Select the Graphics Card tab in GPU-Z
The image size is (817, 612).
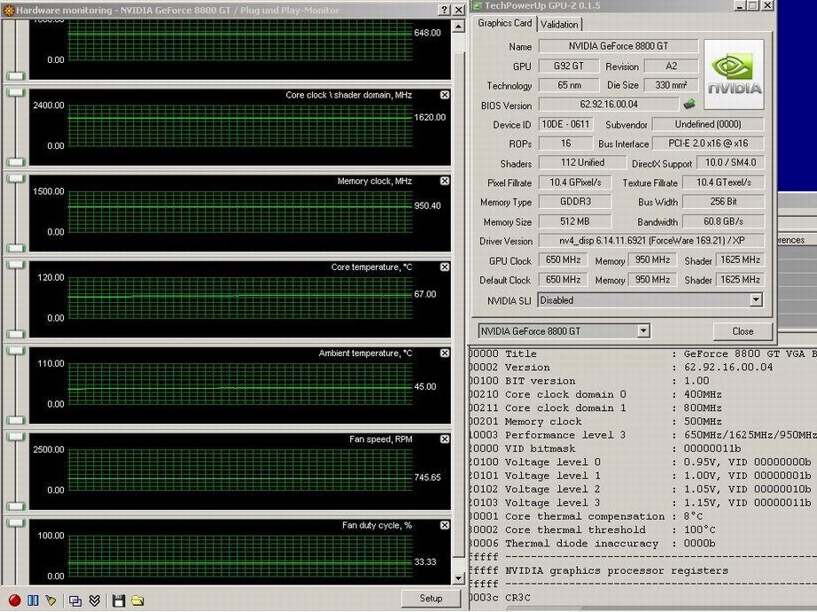(504, 23)
